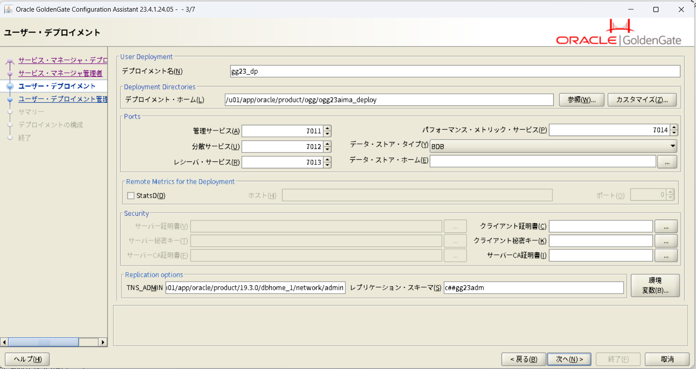Click the パフォーマンス・メトリック port field 7014
The width and height of the screenshot is (696, 369).
pyautogui.click(x=609, y=130)
